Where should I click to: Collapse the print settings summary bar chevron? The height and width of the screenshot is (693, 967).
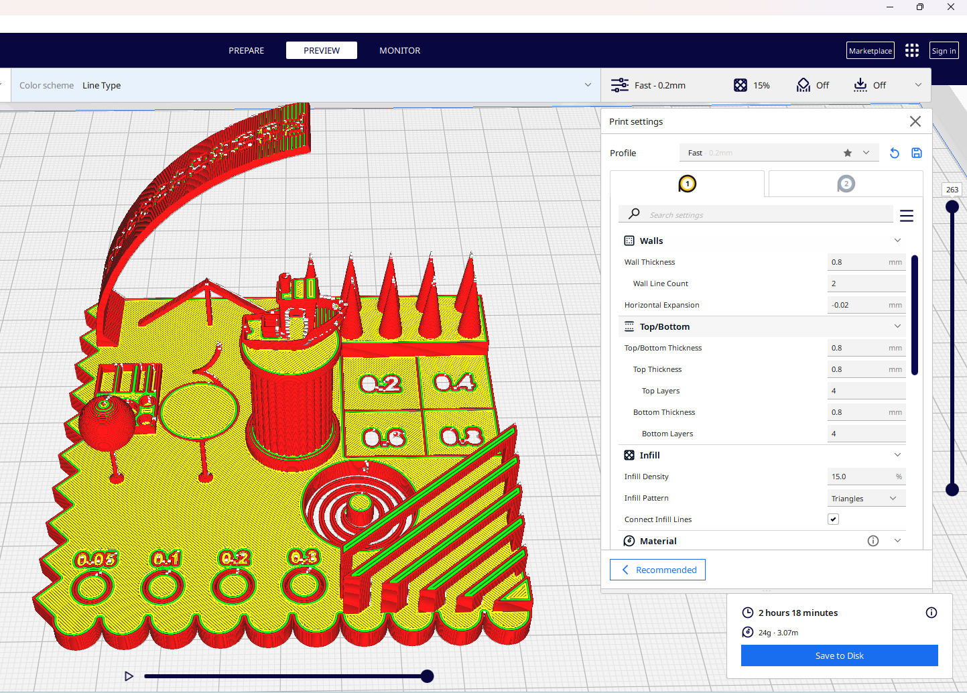coord(918,85)
